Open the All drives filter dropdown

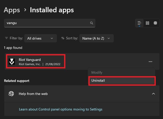40,38
